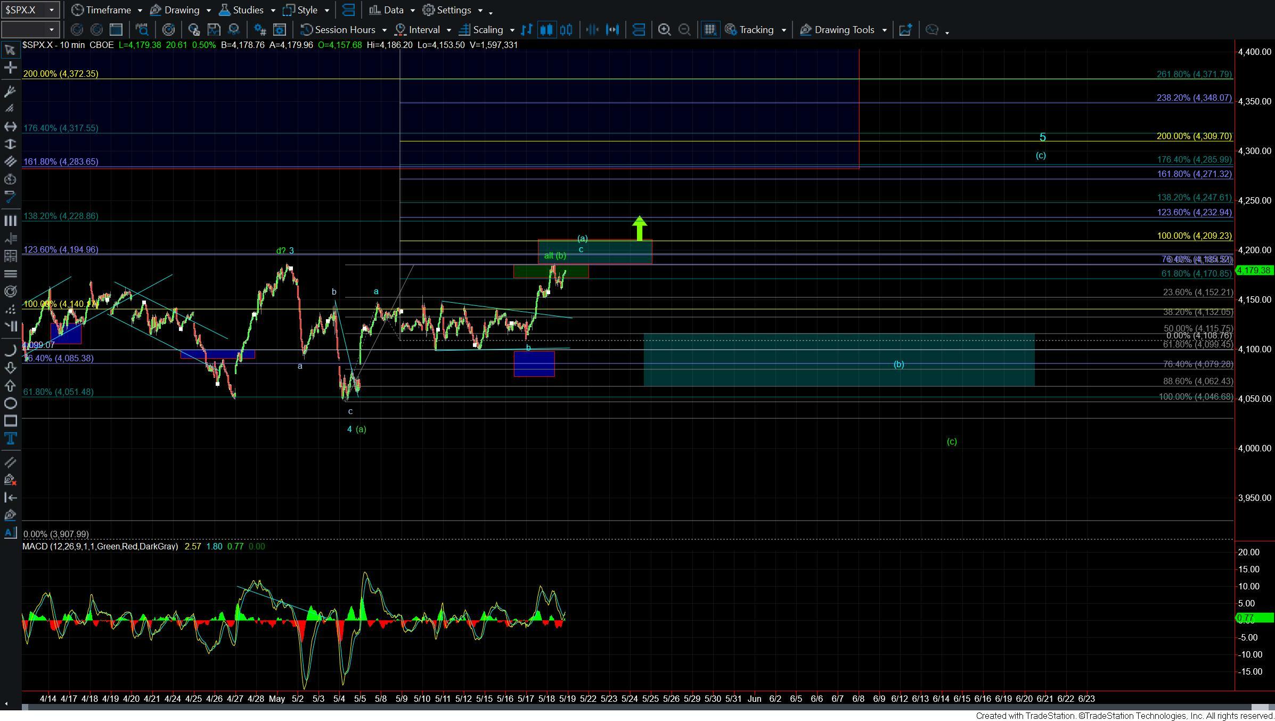Select the horizontal lines drawing tool
This screenshot has width=1275, height=721.
point(10,273)
